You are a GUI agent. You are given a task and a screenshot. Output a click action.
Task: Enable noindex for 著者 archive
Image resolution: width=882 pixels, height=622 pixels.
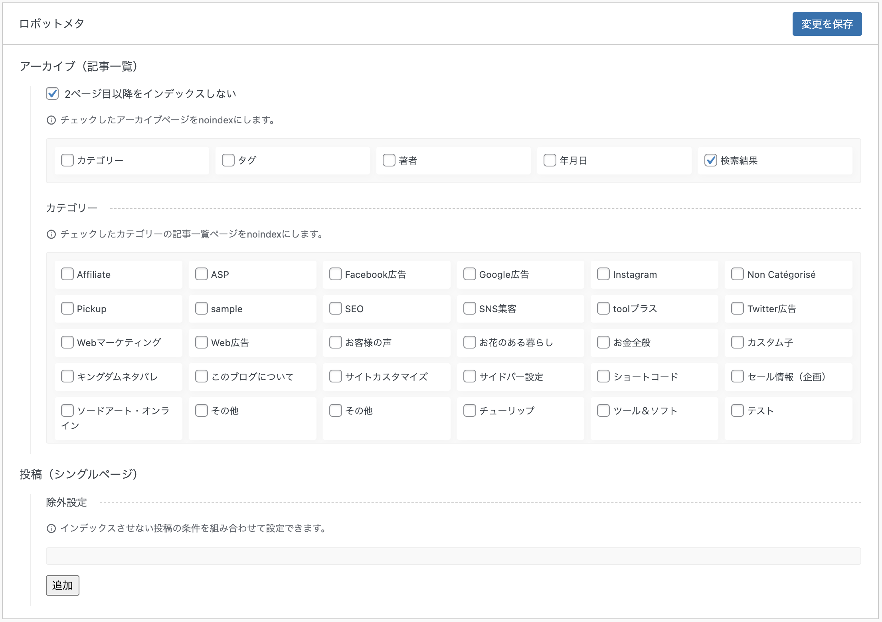pyautogui.click(x=389, y=160)
